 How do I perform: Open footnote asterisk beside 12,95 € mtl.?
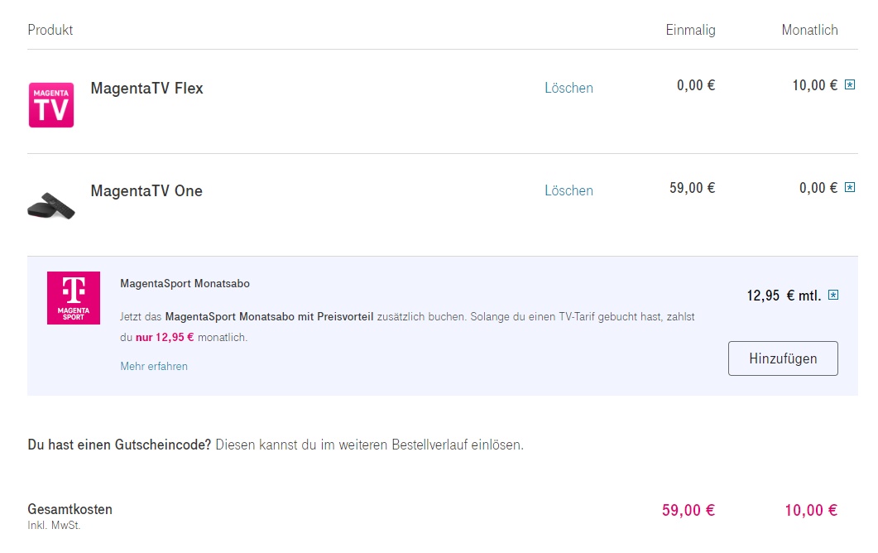(833, 295)
